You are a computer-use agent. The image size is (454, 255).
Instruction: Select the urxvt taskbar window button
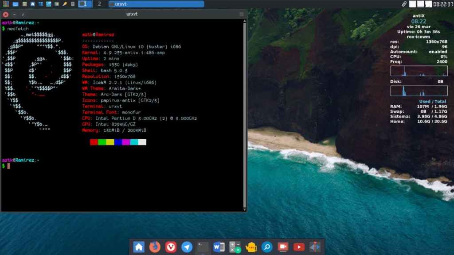click(x=156, y=4)
